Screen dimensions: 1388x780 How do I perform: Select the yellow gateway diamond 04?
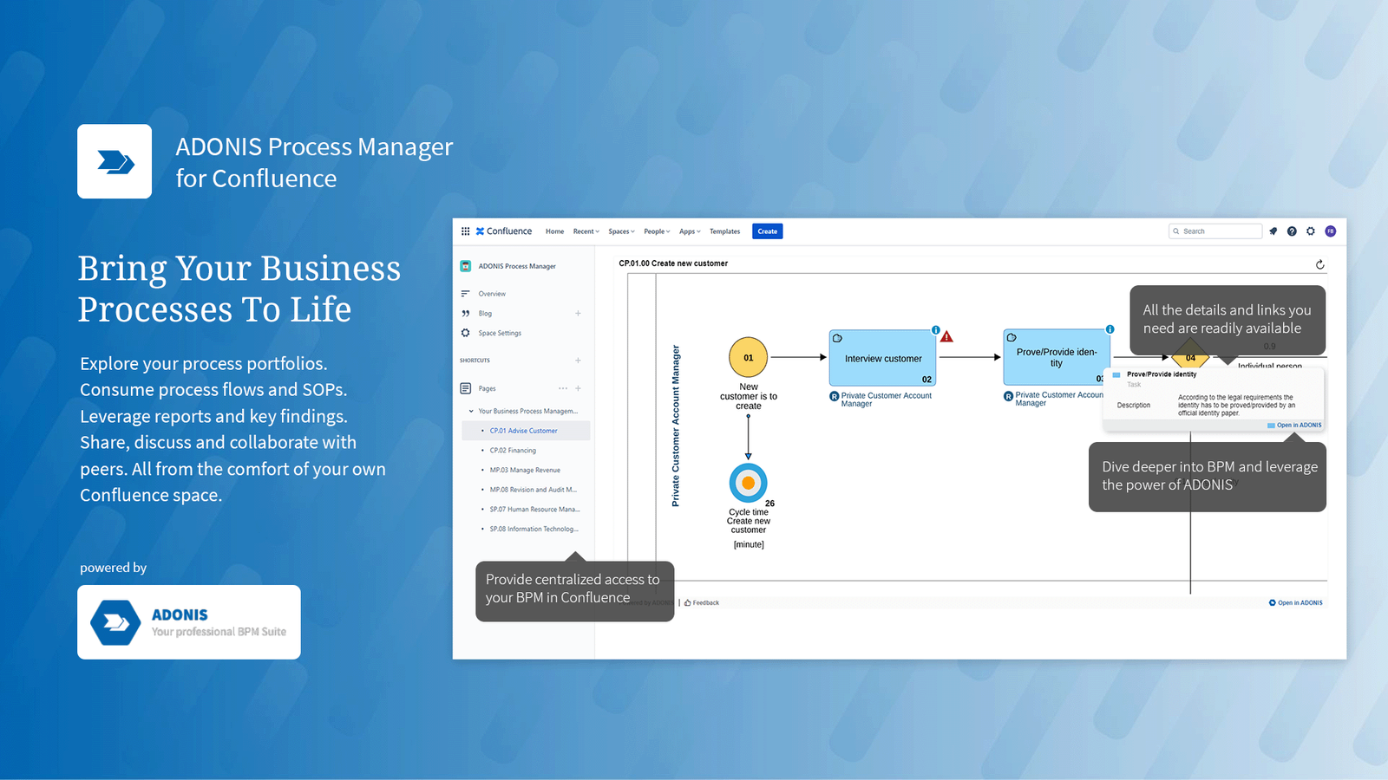[1190, 357]
